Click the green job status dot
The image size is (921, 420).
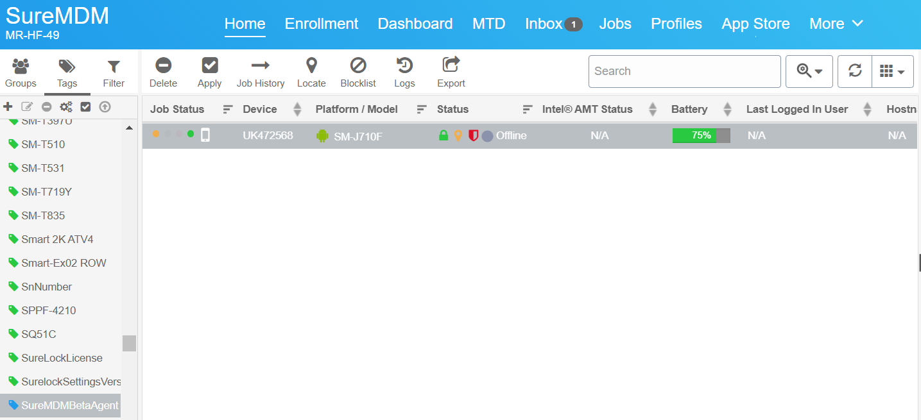tap(191, 133)
